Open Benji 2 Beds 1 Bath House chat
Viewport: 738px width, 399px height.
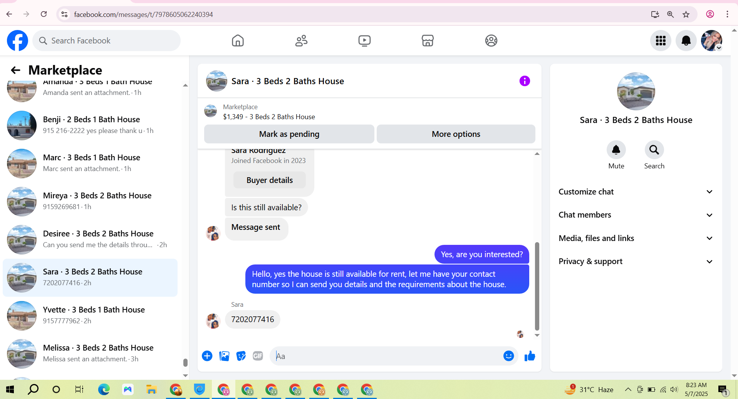point(90,125)
